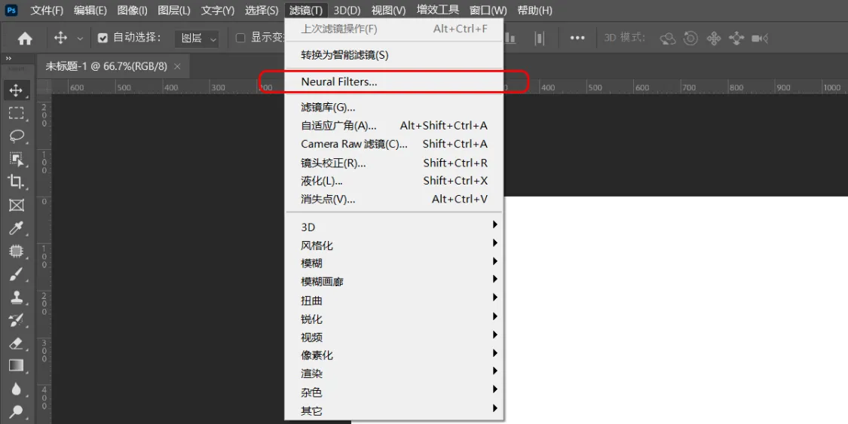Image resolution: width=848 pixels, height=424 pixels.
Task: Click the distribute icon left of the three dots
Action: 539,38
